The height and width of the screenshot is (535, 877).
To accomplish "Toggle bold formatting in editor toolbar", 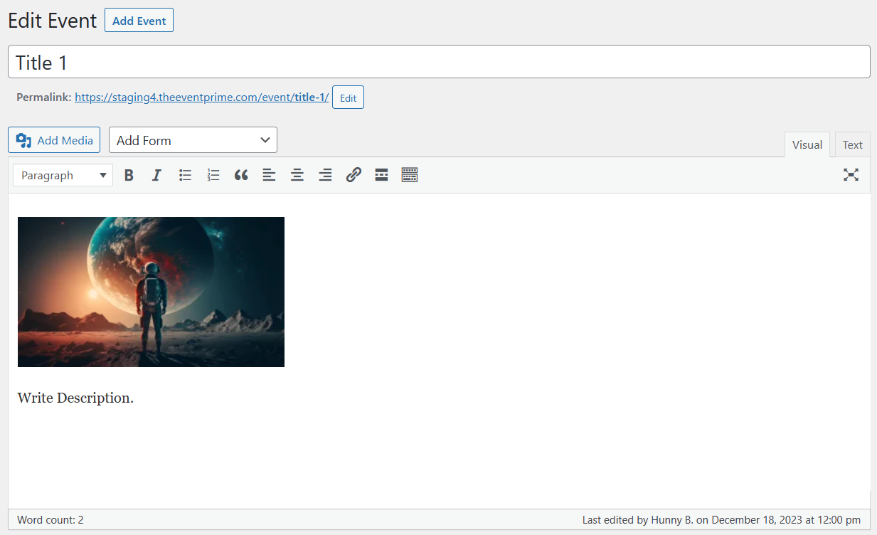I will click(129, 175).
